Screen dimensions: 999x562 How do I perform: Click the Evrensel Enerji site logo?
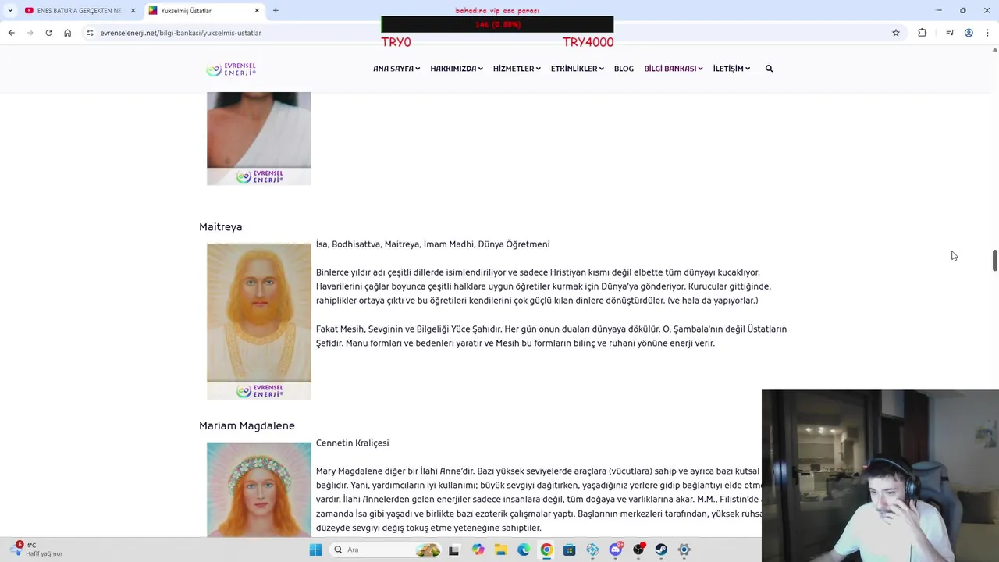(231, 69)
